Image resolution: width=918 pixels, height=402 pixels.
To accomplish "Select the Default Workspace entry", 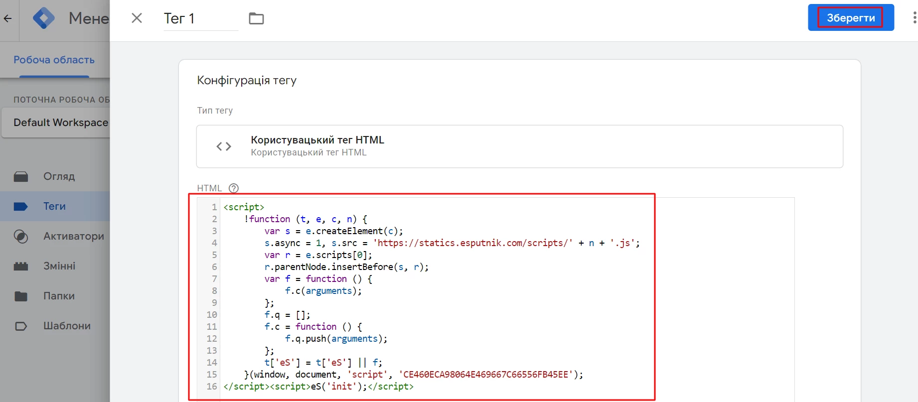I will (x=56, y=123).
